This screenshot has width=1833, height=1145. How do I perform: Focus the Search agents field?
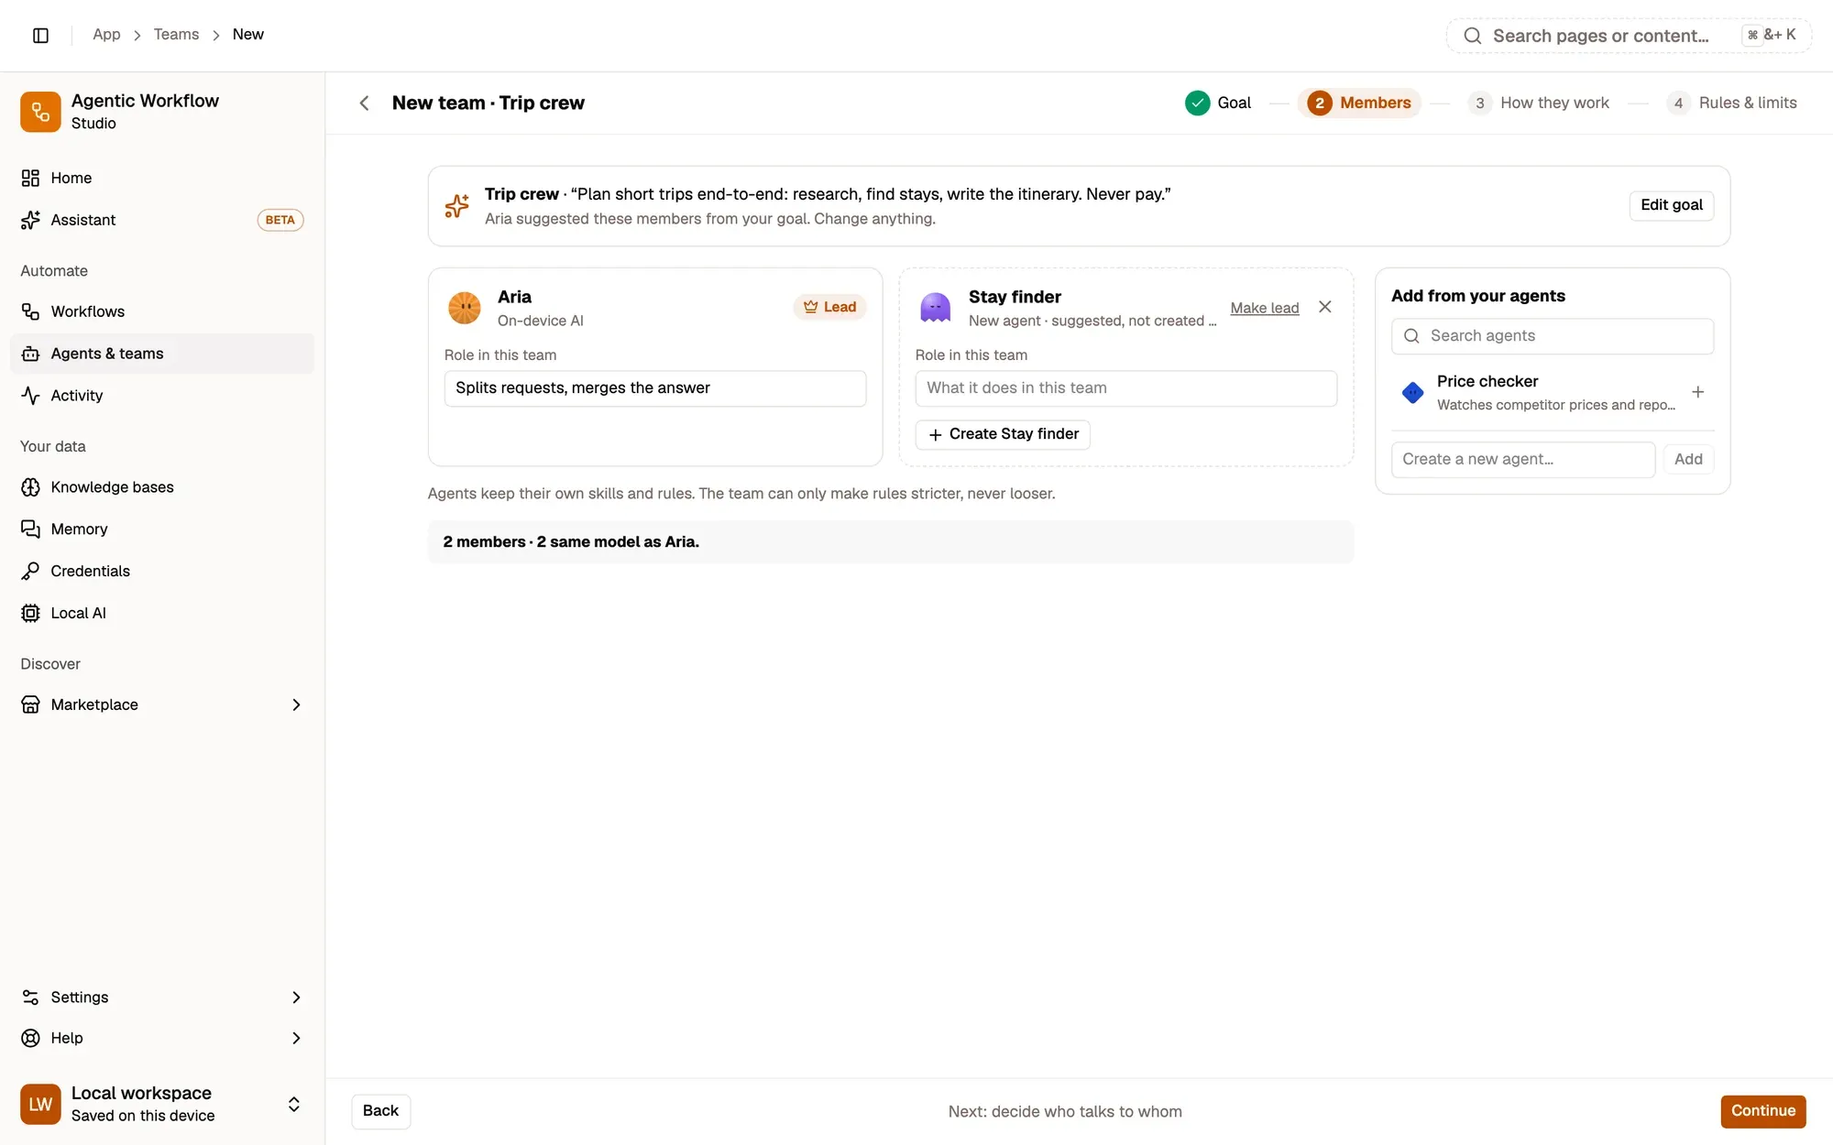(x=1553, y=336)
